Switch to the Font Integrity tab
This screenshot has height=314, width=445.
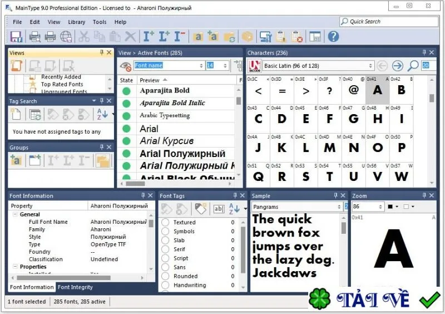click(x=75, y=287)
